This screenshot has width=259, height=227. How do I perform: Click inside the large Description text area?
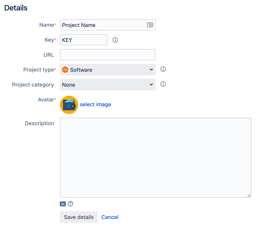(x=156, y=158)
